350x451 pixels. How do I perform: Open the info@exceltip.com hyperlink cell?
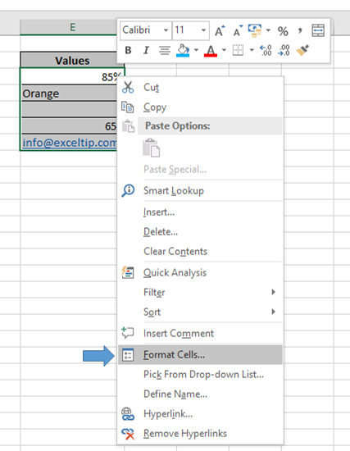[70, 143]
